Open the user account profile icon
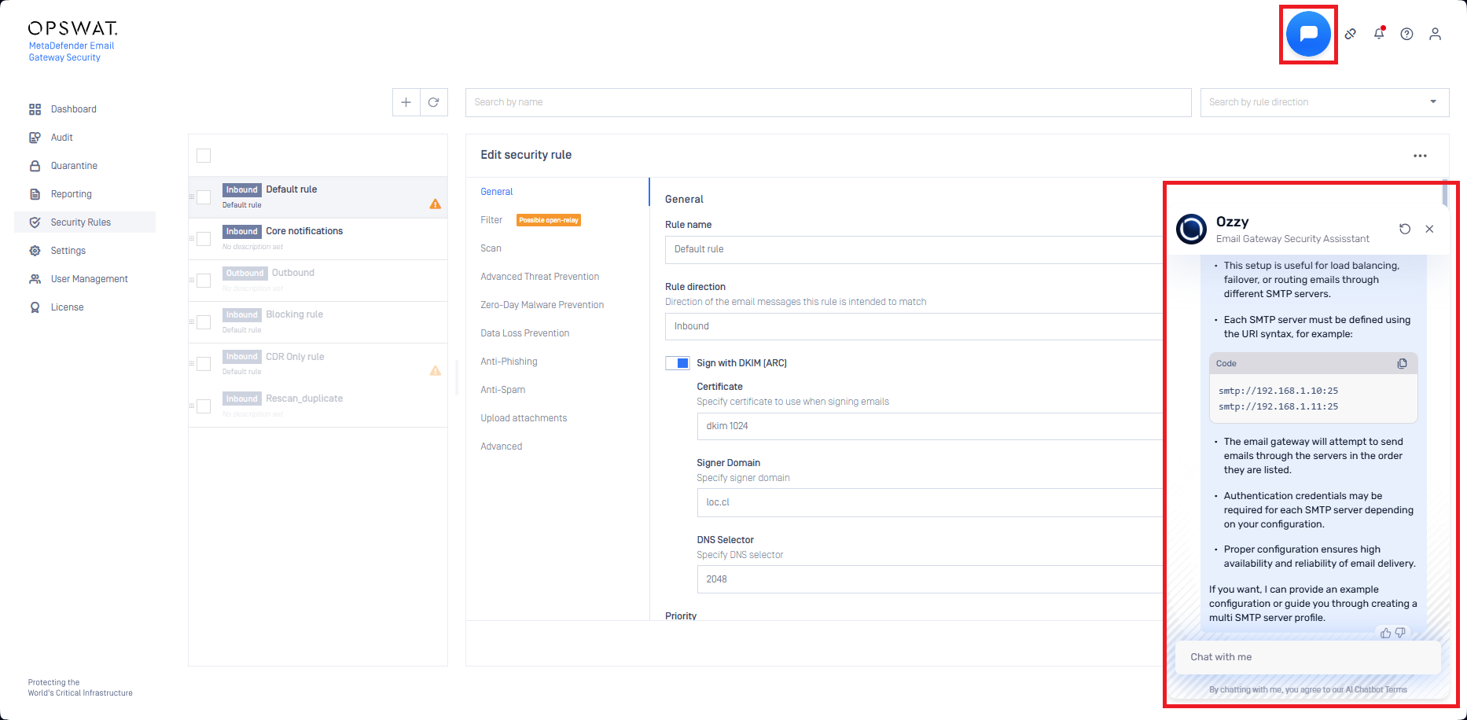This screenshot has width=1467, height=720. click(1435, 34)
